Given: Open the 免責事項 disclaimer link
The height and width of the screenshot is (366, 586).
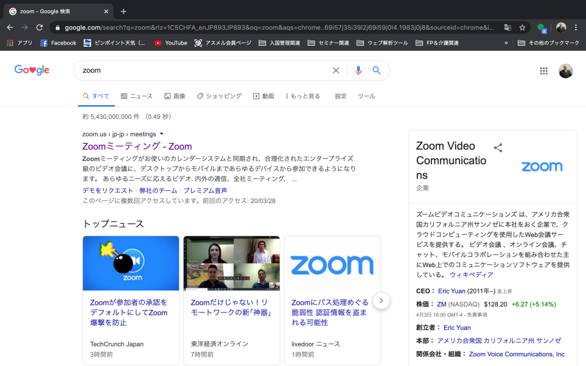Looking at the screenshot, I should [477, 315].
